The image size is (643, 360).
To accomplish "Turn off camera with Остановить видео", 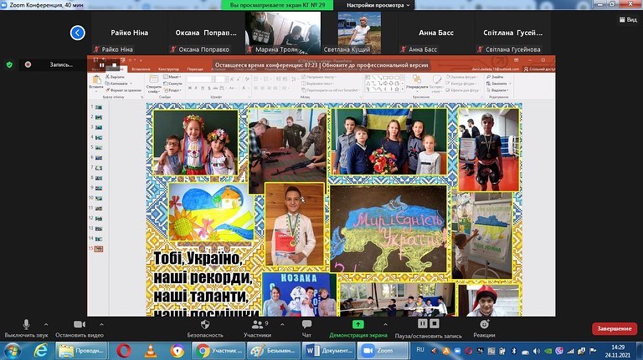I will click(80, 329).
